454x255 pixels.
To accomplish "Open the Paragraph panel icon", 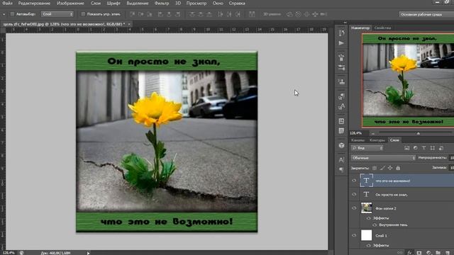I will click(x=342, y=170).
